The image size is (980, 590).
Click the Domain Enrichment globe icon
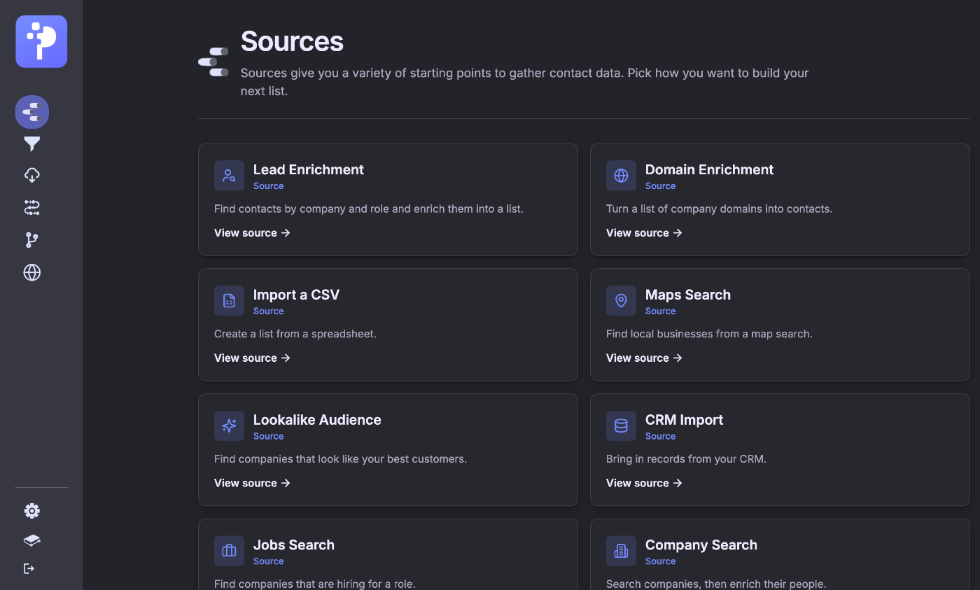[621, 176]
